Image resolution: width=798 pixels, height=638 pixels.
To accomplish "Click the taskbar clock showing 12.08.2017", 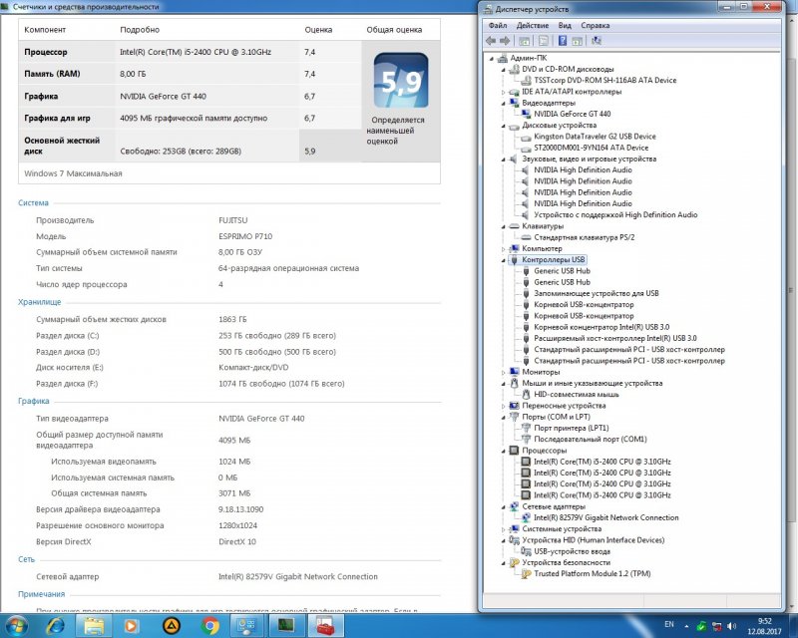I will [x=762, y=626].
